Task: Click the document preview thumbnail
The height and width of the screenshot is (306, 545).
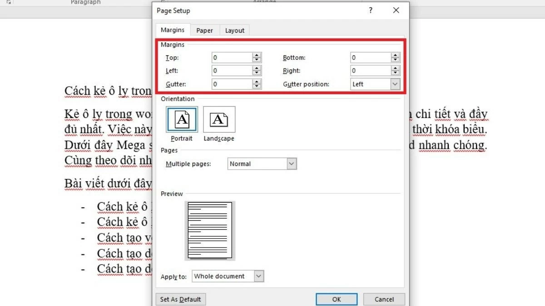Action: coord(210,230)
